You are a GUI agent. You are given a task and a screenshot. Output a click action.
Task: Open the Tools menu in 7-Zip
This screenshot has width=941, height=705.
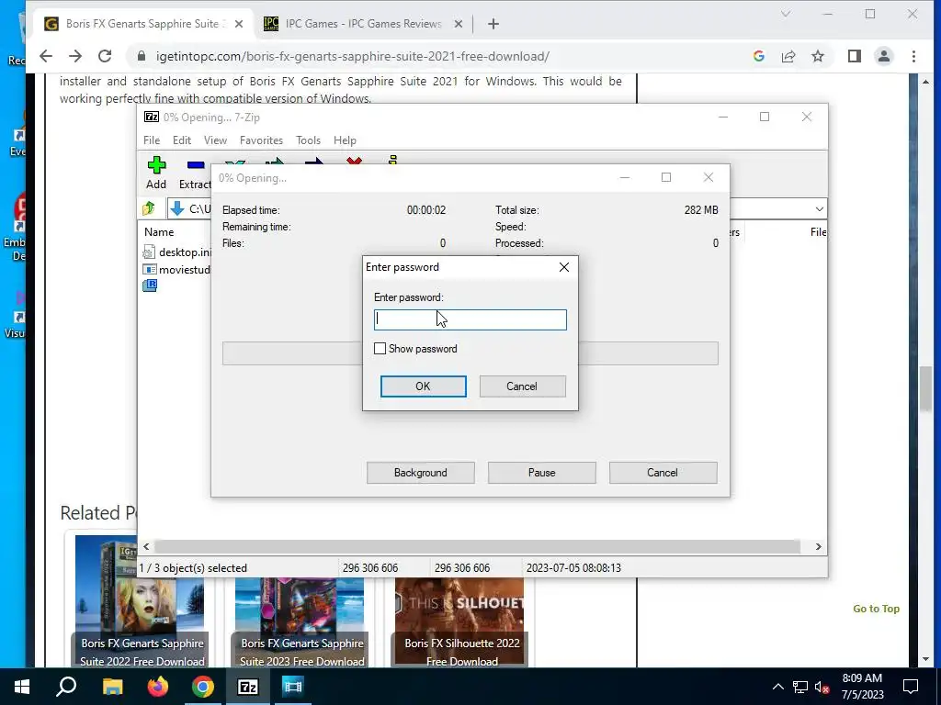point(308,140)
